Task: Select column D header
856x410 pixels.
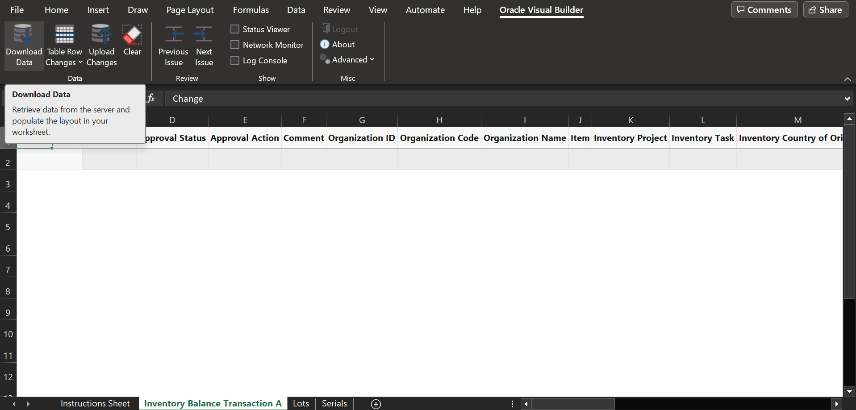Action: pyautogui.click(x=172, y=120)
